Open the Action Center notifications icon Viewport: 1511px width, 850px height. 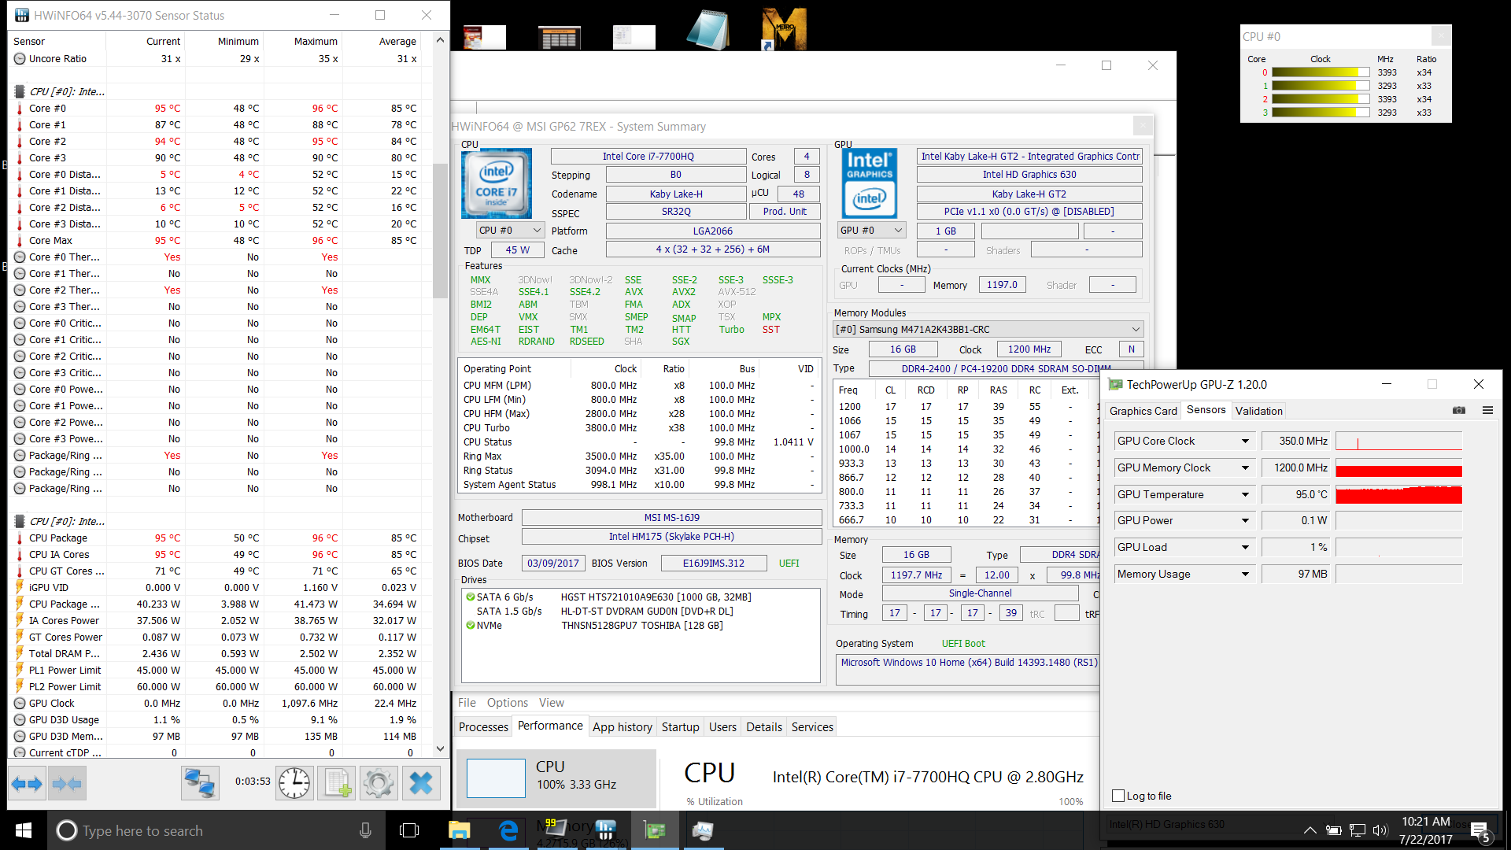1480,832
